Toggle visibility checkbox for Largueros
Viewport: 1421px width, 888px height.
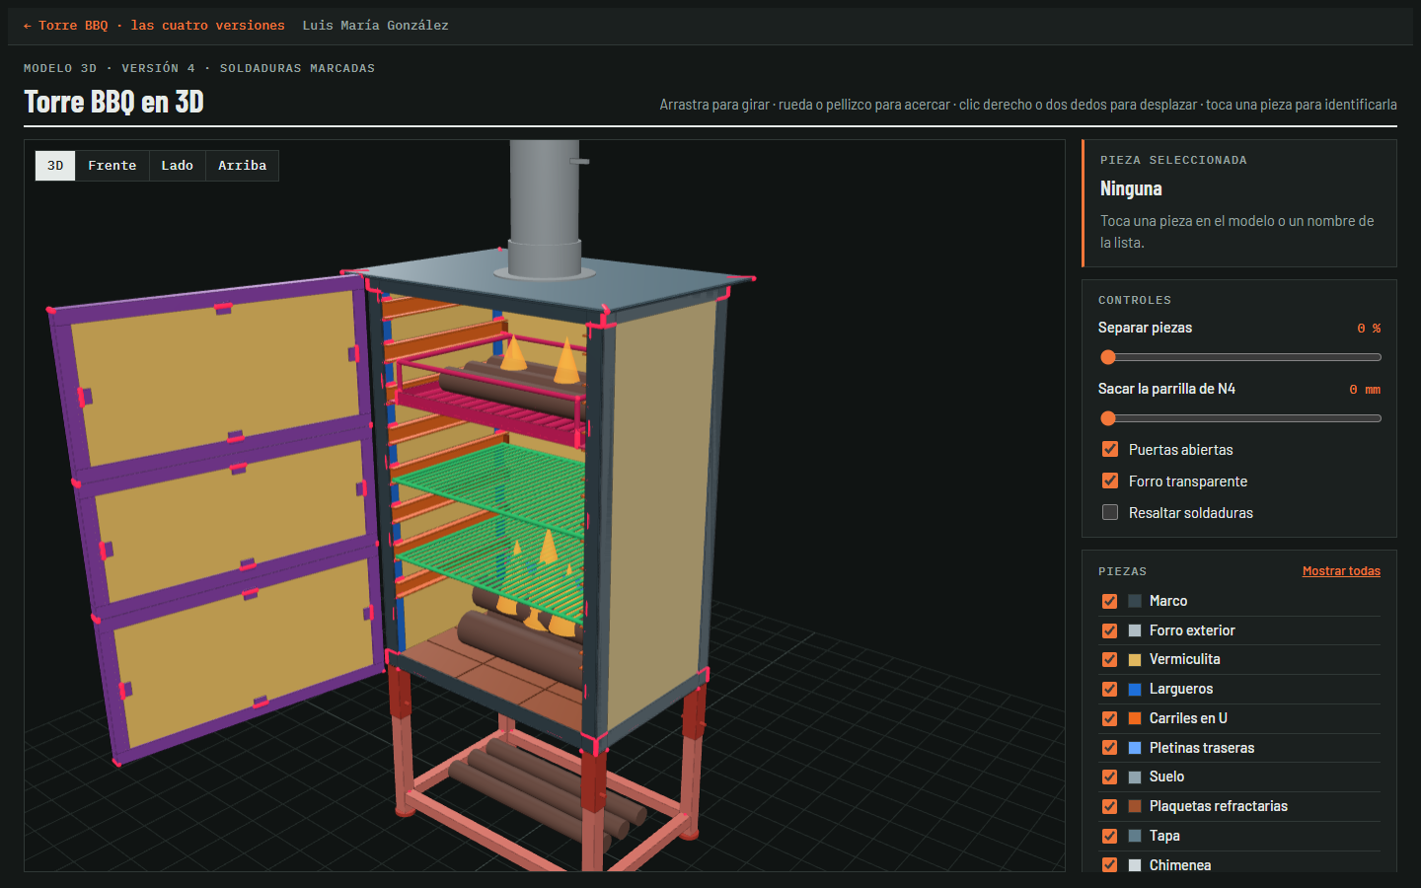[x=1109, y=689]
